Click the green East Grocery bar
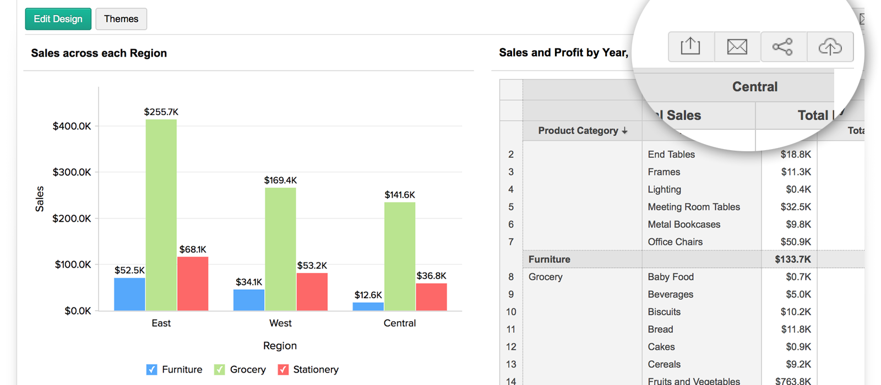The width and height of the screenshot is (881, 385). tap(161, 215)
